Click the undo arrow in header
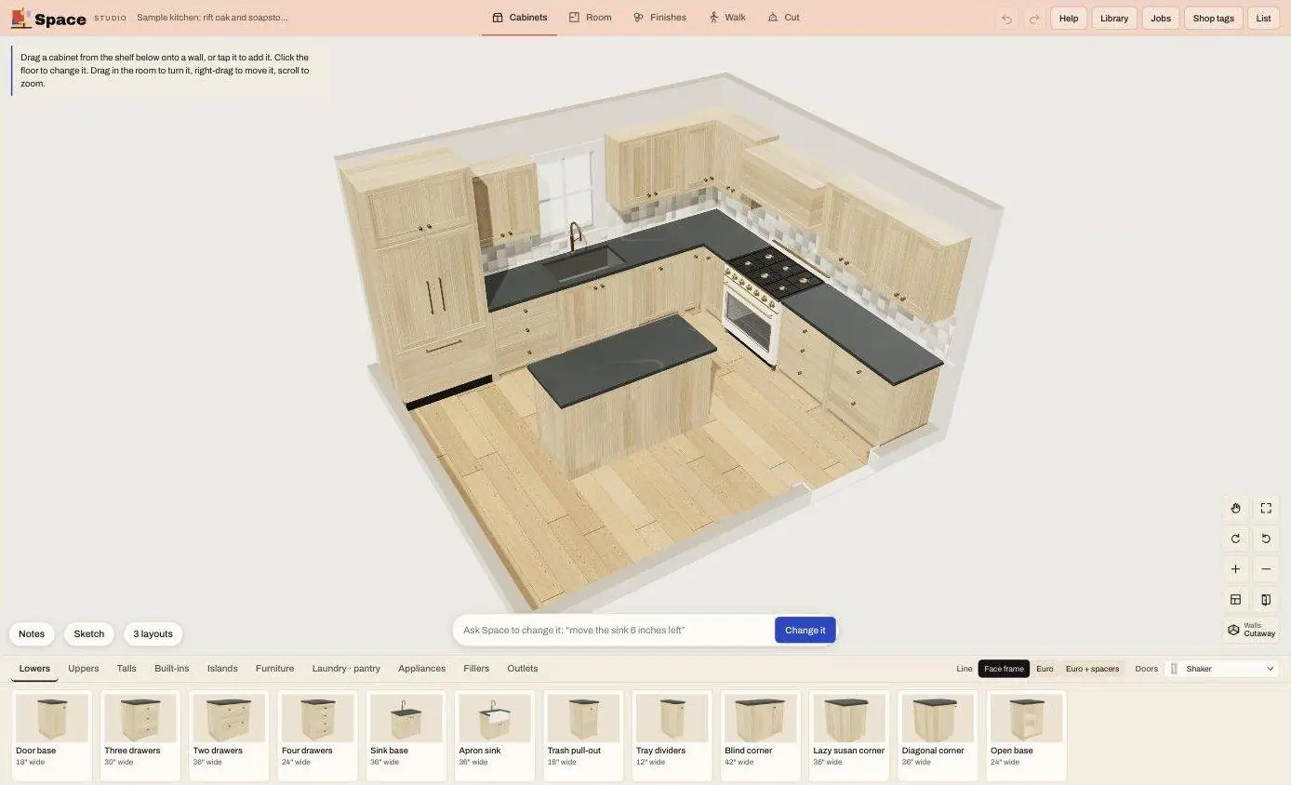Screen dimensions: 1291x785 click(x=1006, y=19)
